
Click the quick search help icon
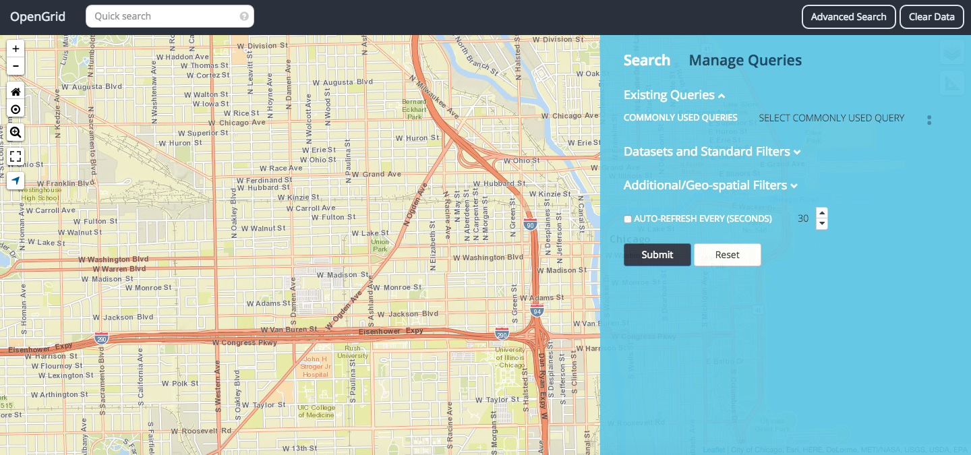pyautogui.click(x=244, y=16)
